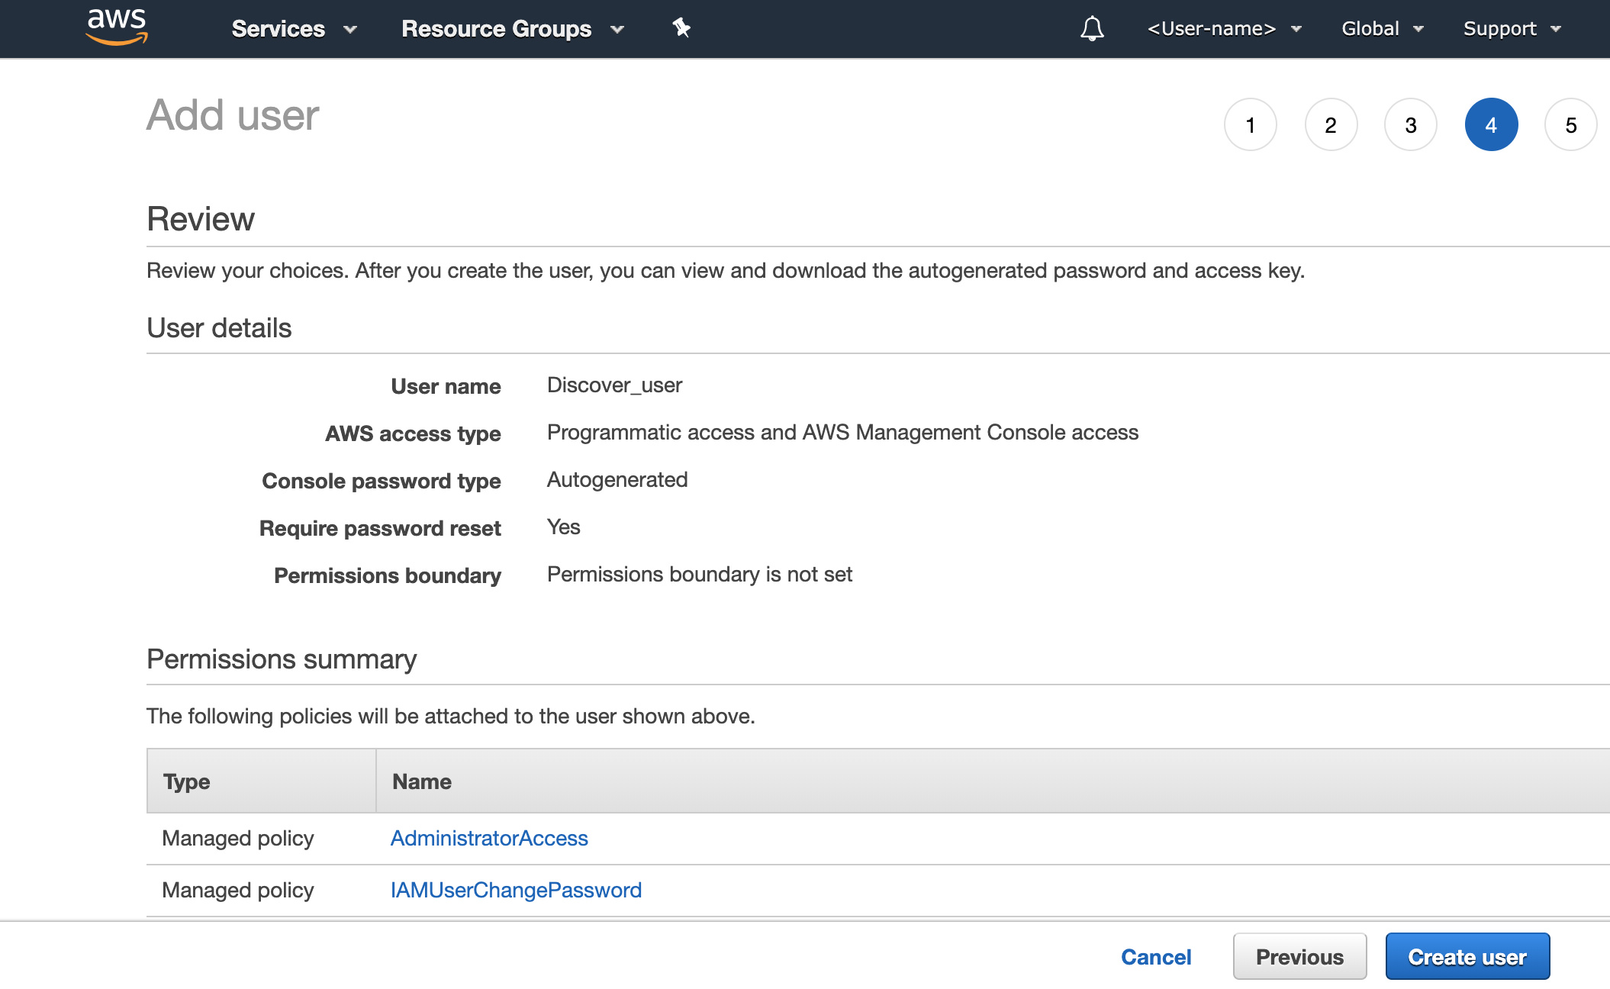Click Managed policy cell for AdministratorAccess
1610x989 pixels.
pyautogui.click(x=238, y=838)
